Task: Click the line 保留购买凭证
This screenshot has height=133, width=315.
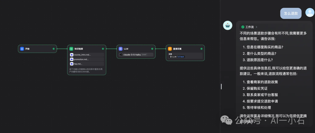Action: 257,88
